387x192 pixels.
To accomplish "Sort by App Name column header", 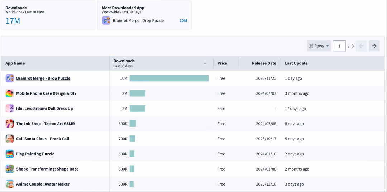I will pos(15,63).
